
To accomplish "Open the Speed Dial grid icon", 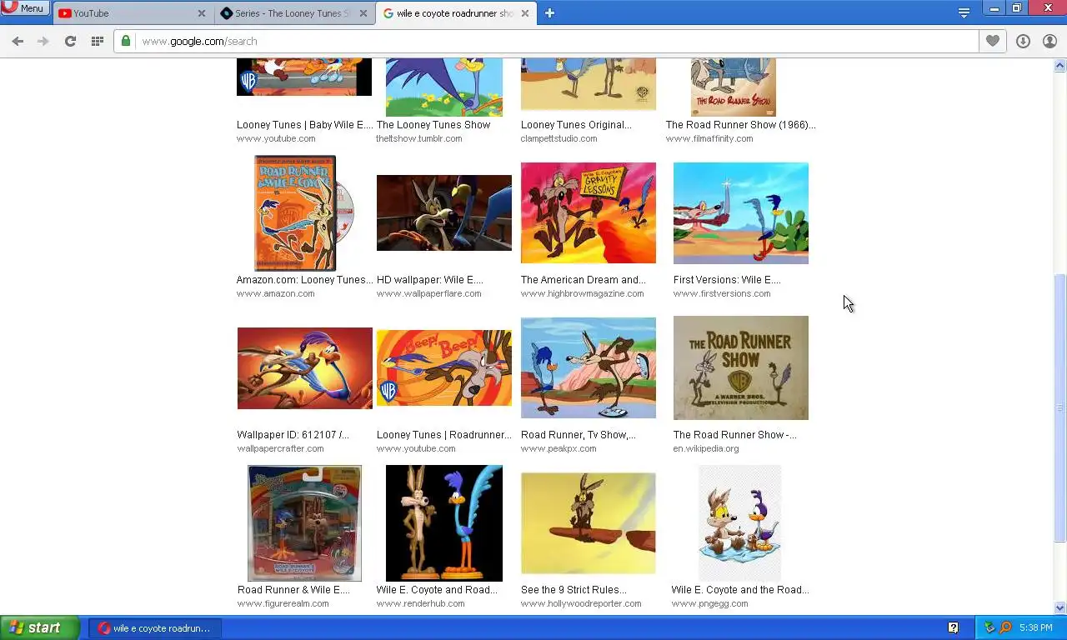I will point(97,41).
